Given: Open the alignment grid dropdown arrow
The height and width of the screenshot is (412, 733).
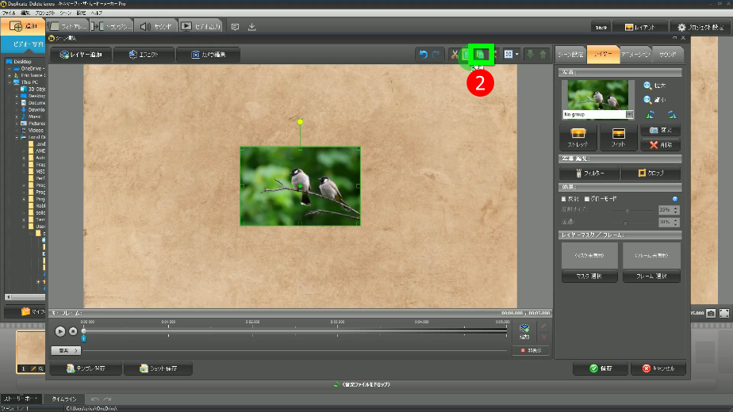Looking at the screenshot, I should (x=517, y=55).
